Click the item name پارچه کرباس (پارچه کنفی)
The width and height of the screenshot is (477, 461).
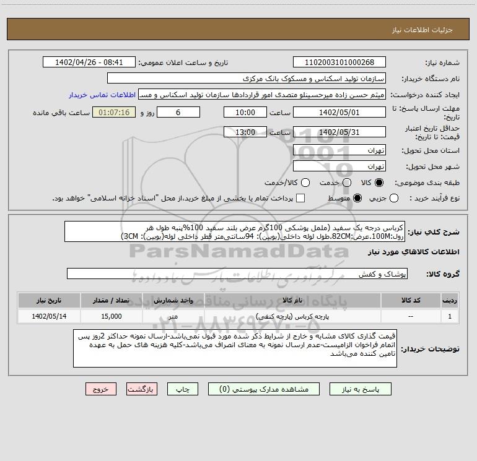[292, 316]
